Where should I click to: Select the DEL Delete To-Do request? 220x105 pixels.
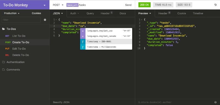pos(25,55)
